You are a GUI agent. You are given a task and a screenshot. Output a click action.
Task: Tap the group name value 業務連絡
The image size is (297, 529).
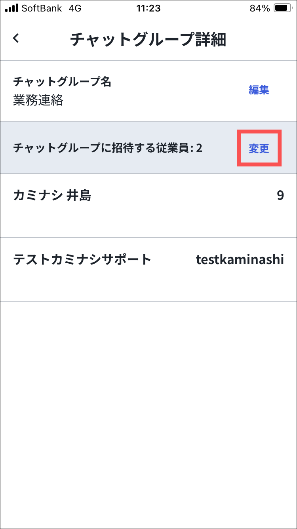[38, 100]
